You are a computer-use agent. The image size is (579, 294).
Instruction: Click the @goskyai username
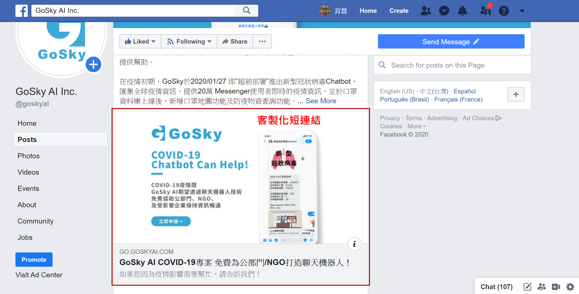coord(32,104)
